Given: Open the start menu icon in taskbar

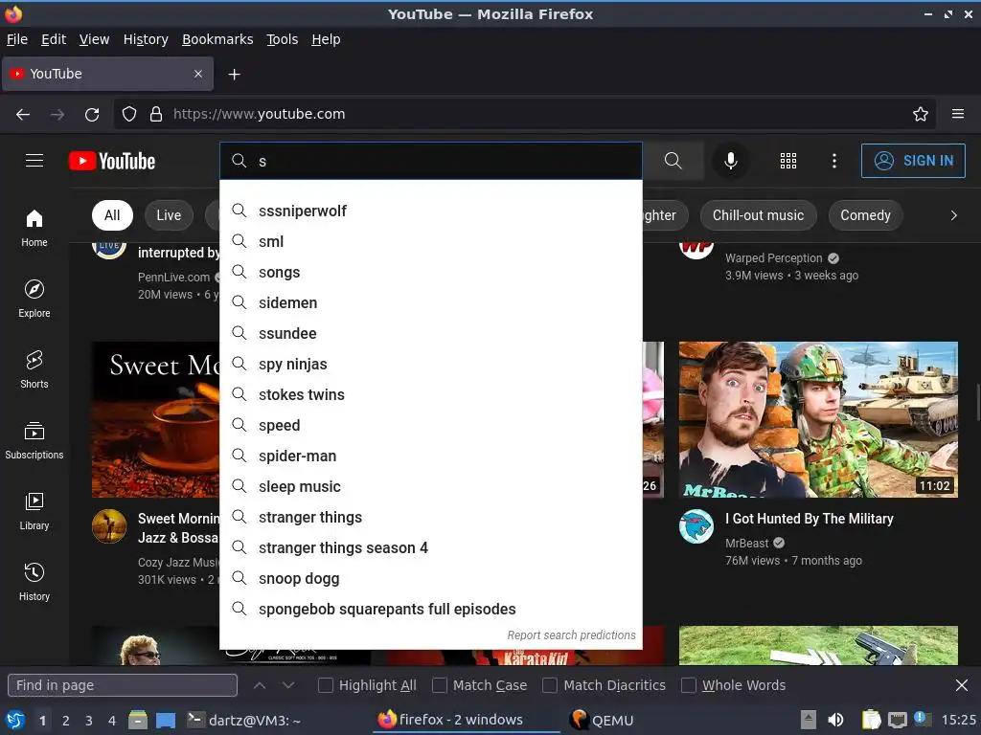Looking at the screenshot, I should coord(15,720).
